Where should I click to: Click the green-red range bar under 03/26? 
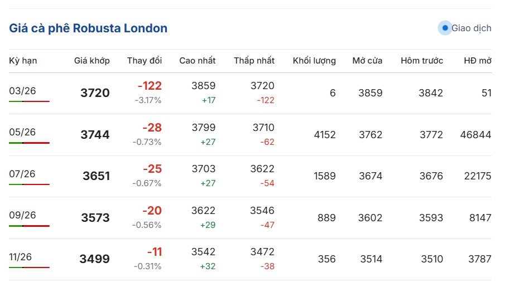pyautogui.click(x=29, y=101)
